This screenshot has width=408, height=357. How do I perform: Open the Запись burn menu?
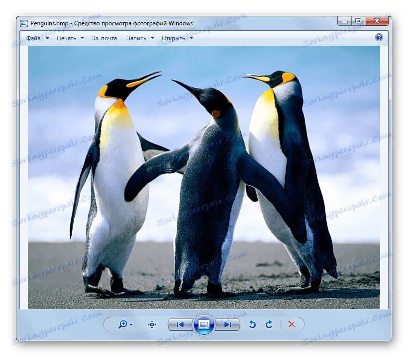tap(136, 38)
